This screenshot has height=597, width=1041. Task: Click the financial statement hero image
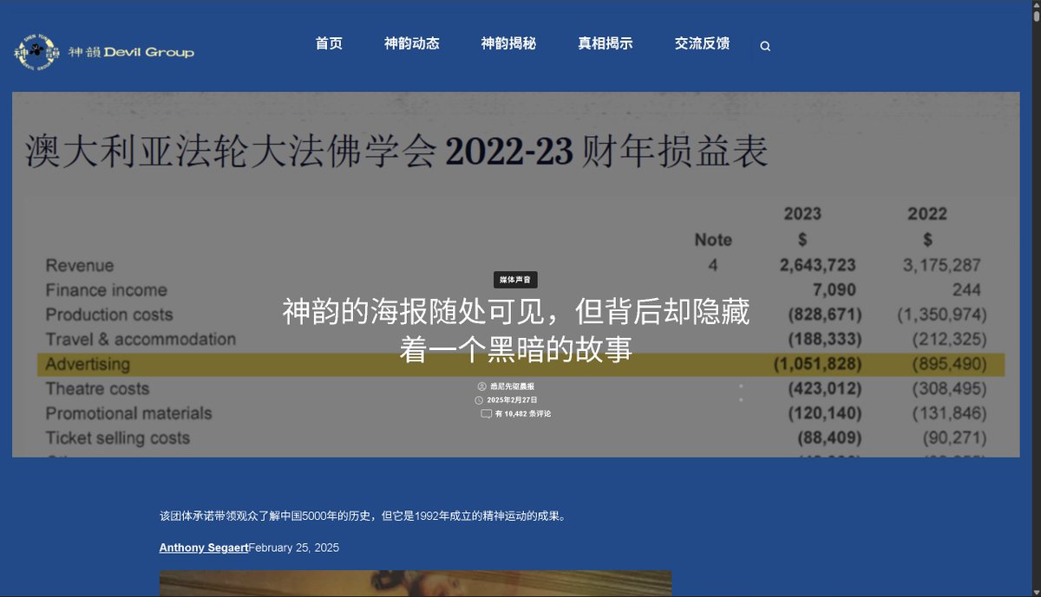pos(516,275)
